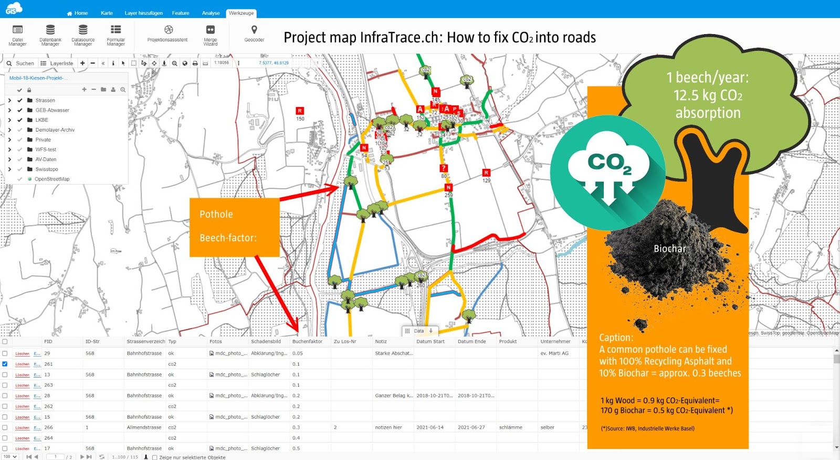Switch to the Analyse tab
Image resolution: width=840 pixels, height=460 pixels.
click(211, 13)
